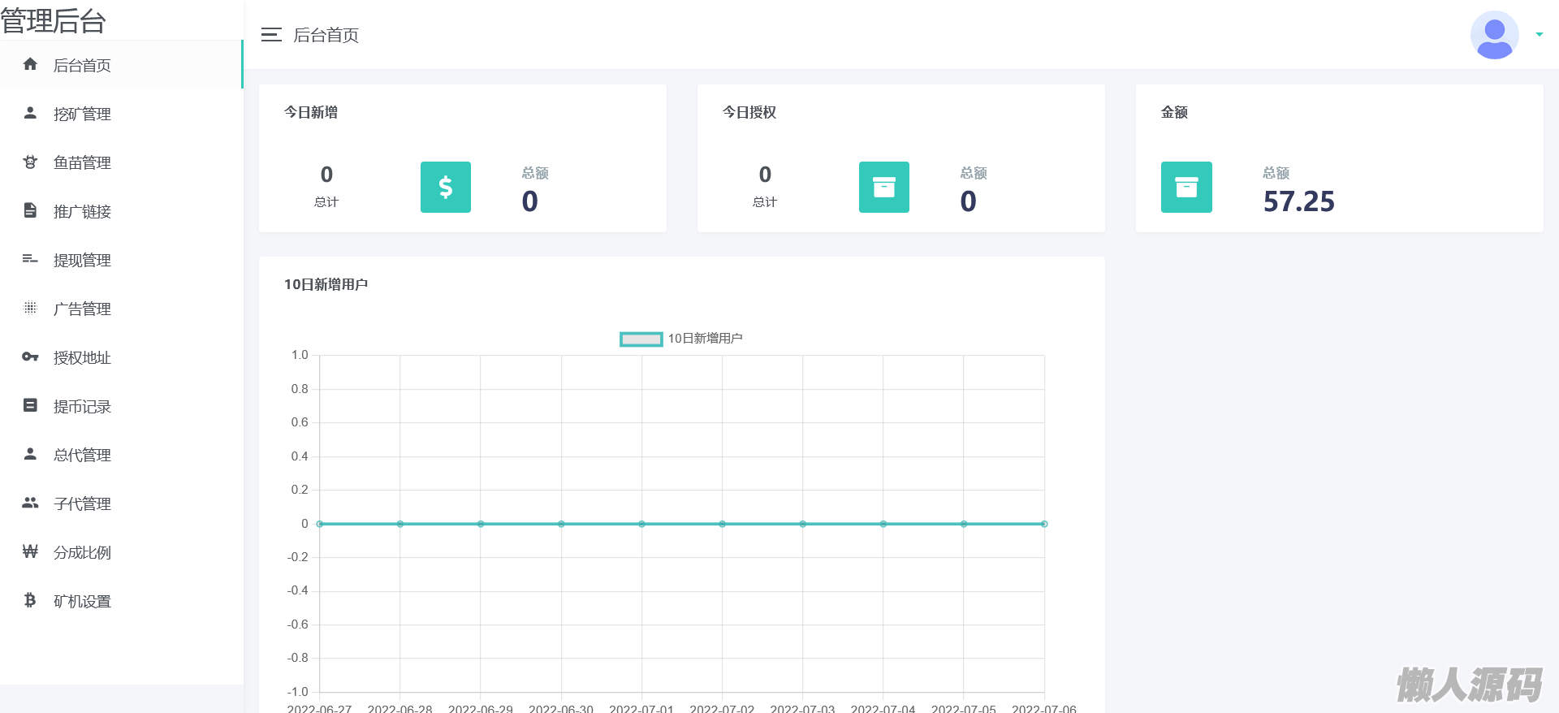Expand the dropdown arrow next to avatar
1559x713 pixels.
(x=1539, y=35)
